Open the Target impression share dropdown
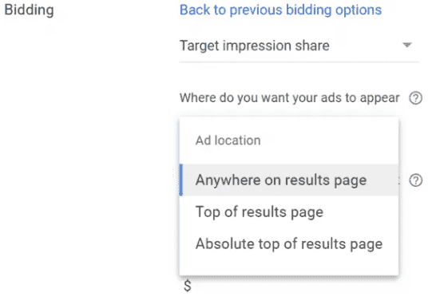This screenshot has width=432, height=297. tap(299, 46)
